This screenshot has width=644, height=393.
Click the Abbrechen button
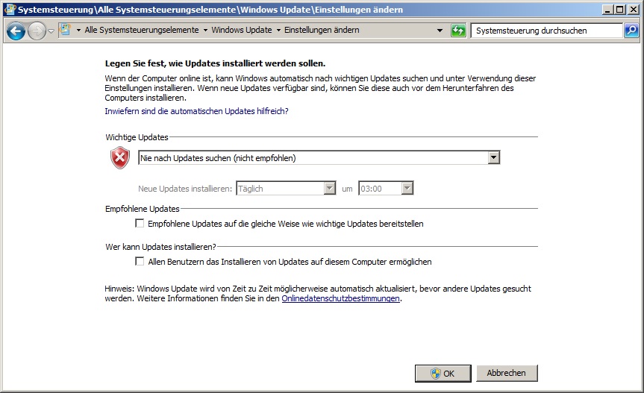click(507, 373)
